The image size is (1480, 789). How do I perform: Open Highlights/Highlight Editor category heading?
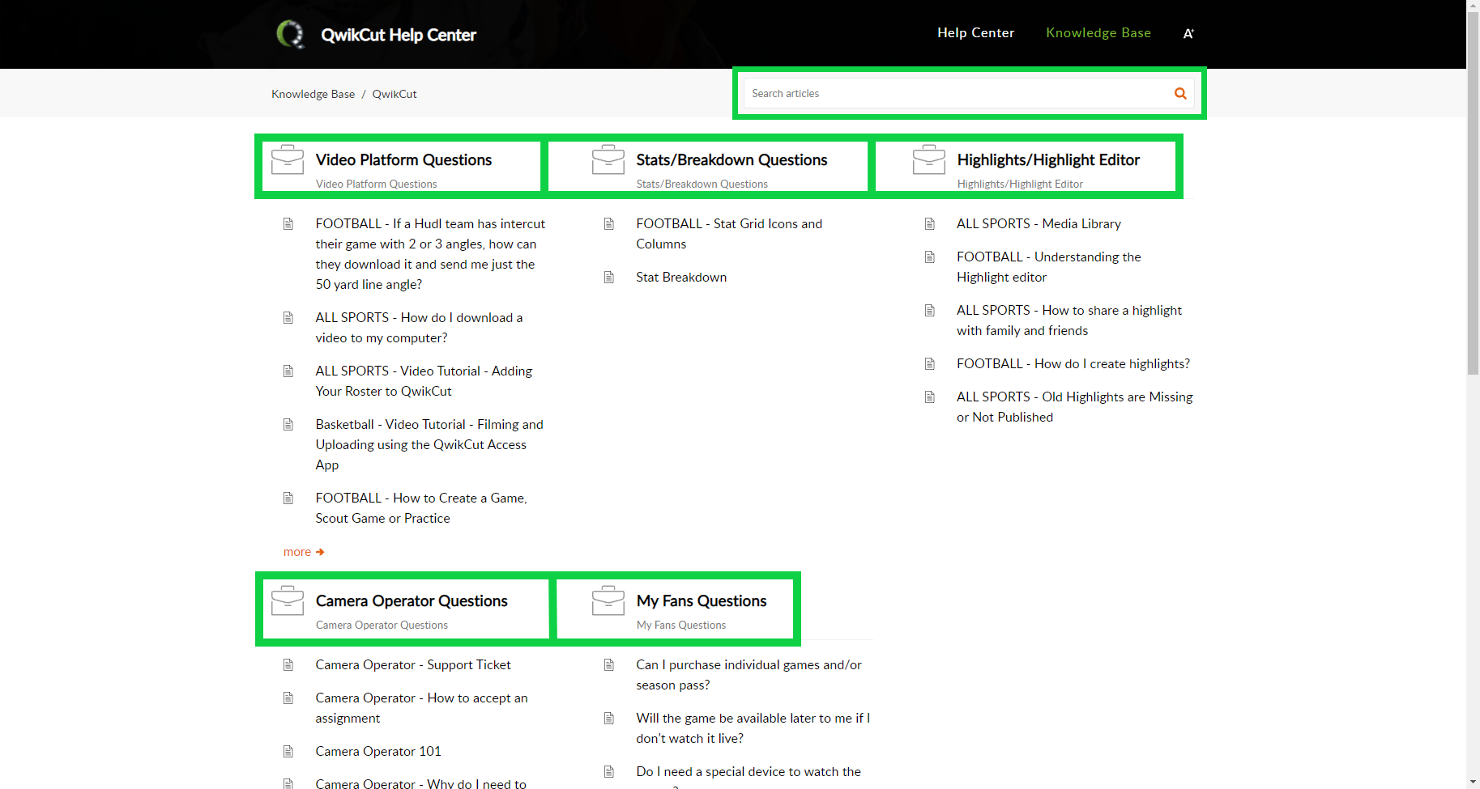[x=1048, y=160]
